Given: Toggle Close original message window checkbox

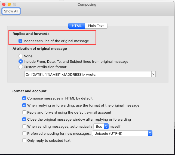Looking at the screenshot, I should 24,119.
